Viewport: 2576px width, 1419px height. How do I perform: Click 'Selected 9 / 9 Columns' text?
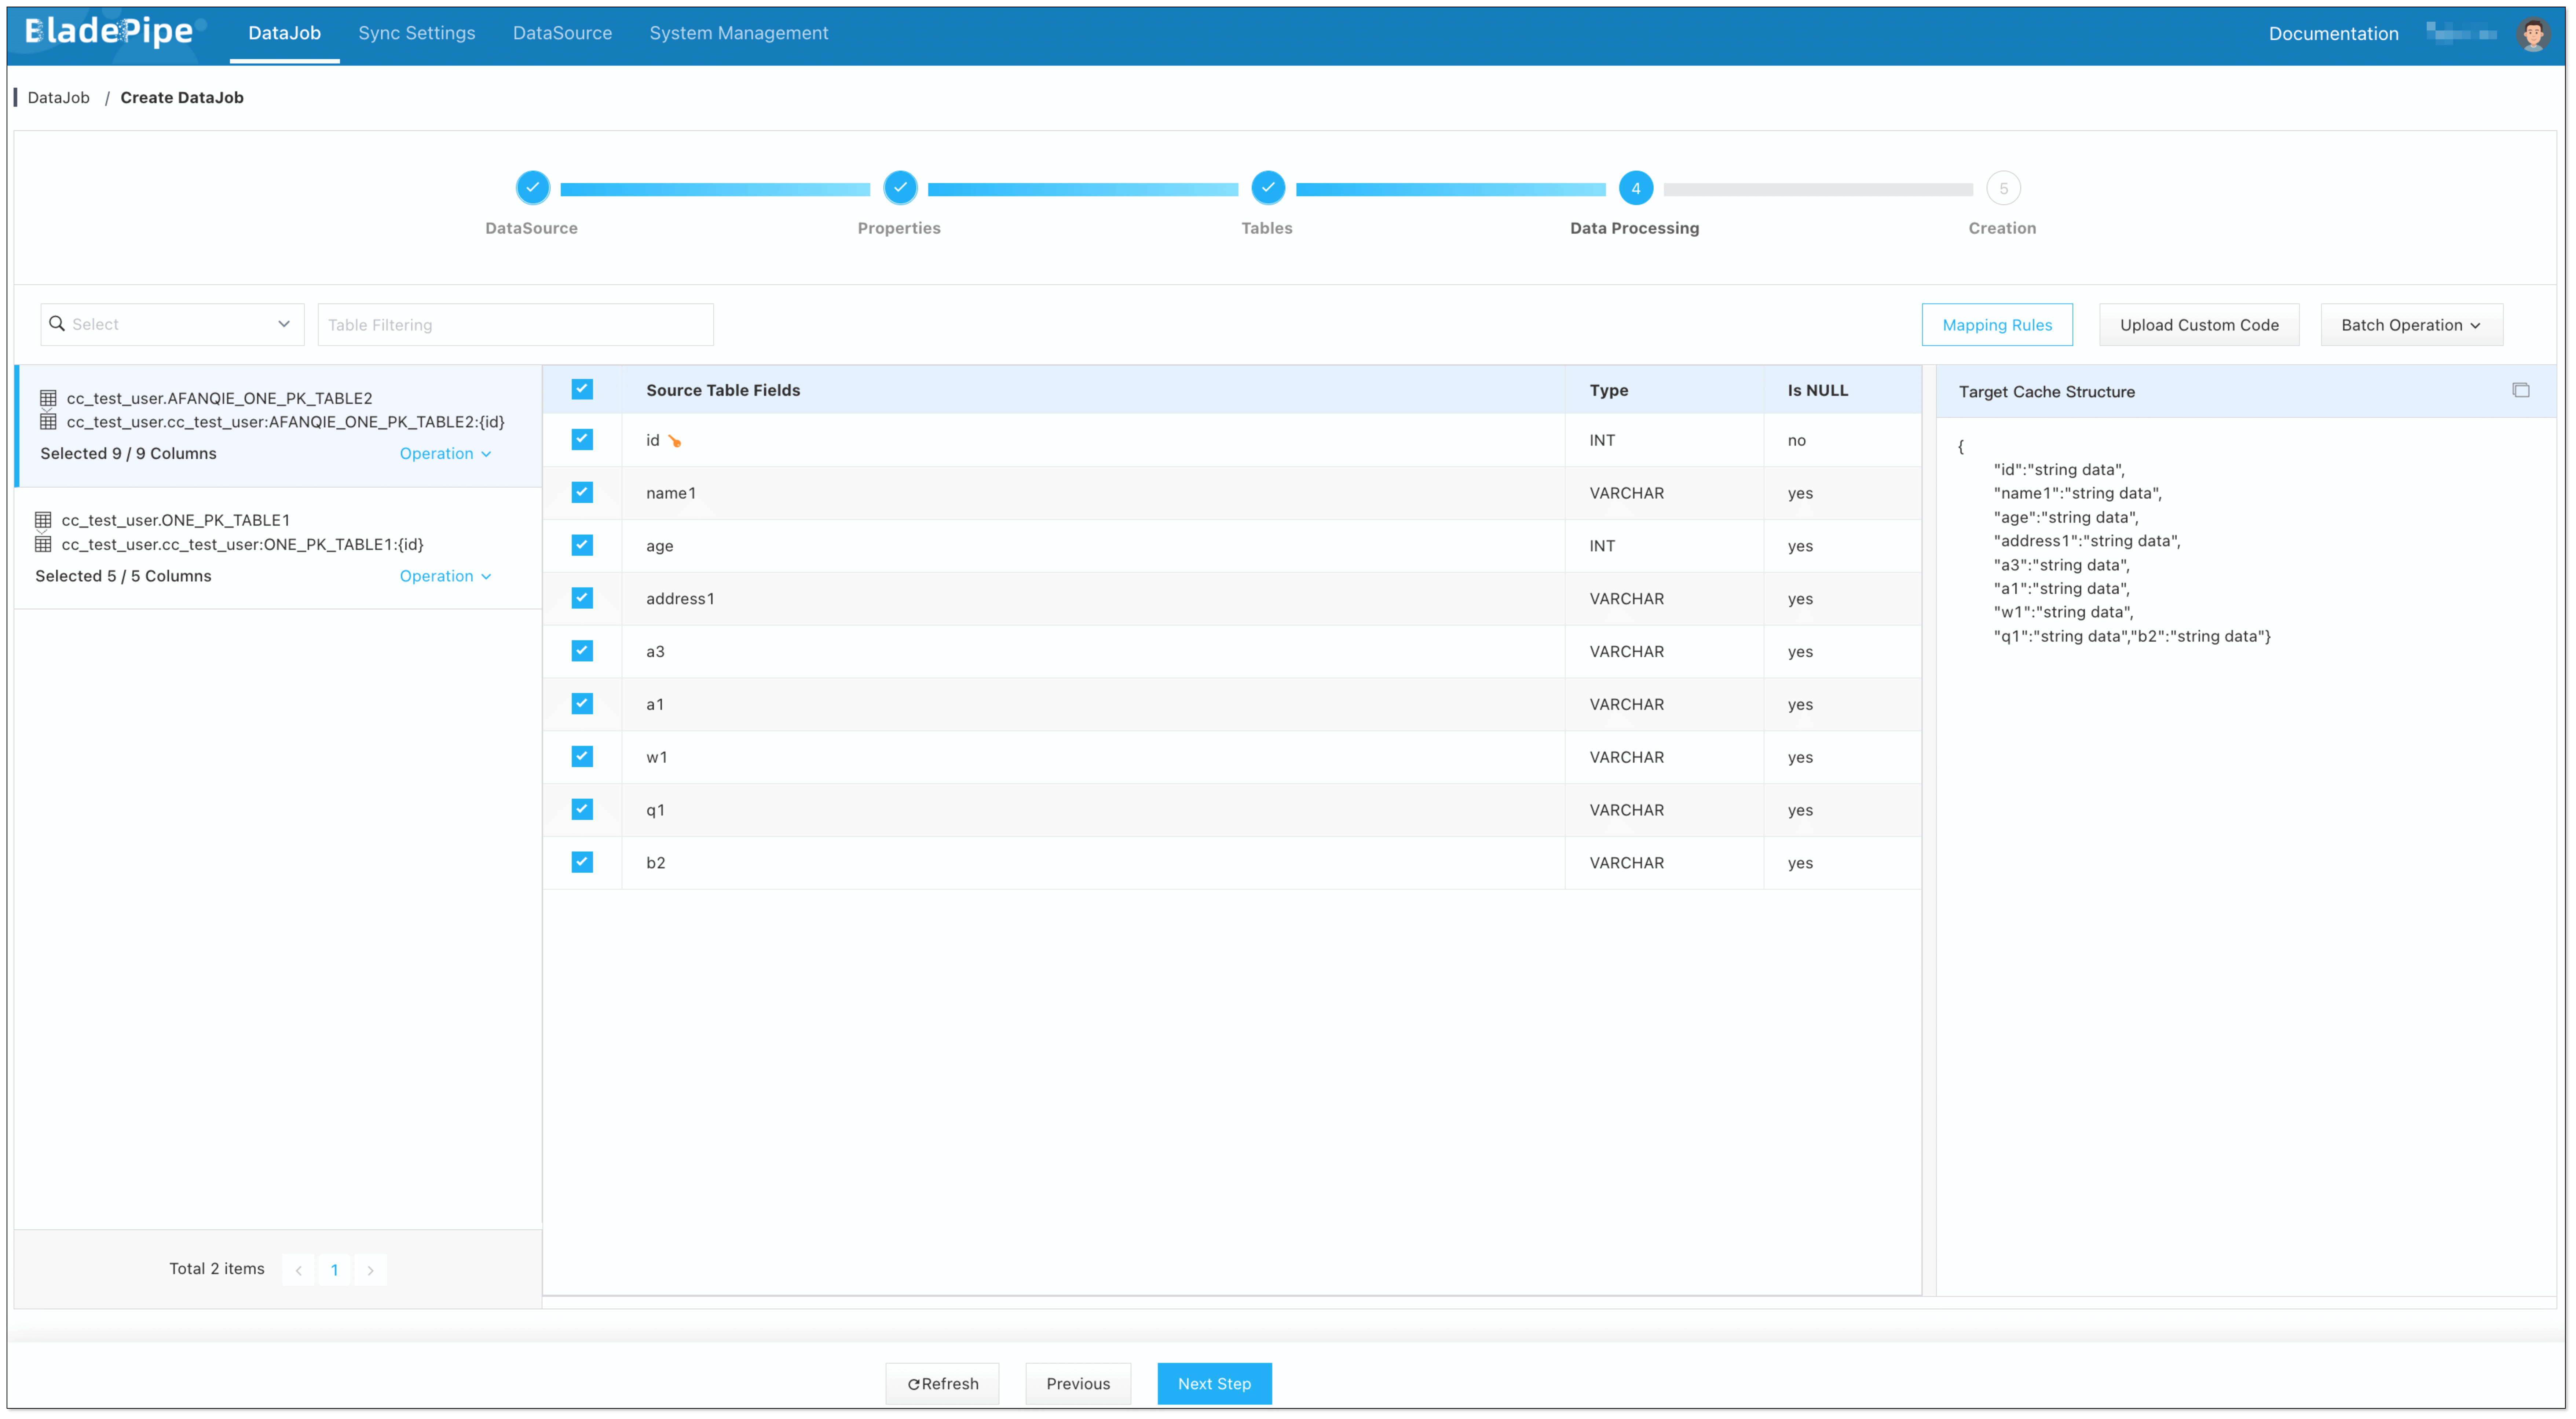[128, 454]
